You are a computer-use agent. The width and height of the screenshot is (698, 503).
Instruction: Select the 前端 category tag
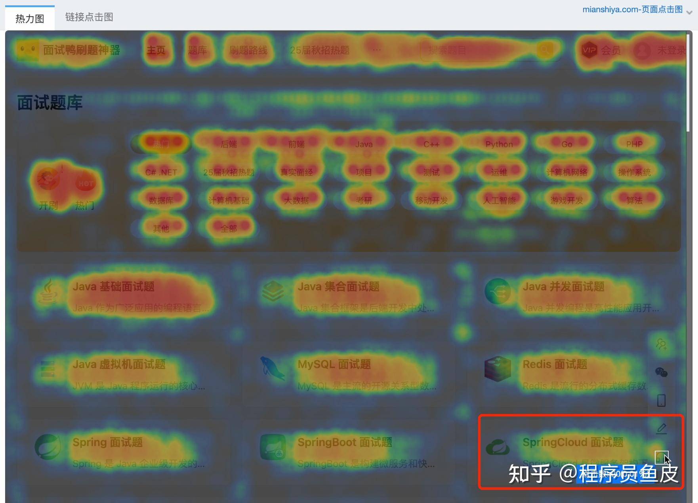(x=296, y=144)
